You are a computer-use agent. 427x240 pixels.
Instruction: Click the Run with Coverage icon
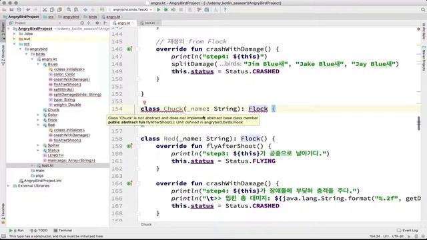(x=173, y=10)
